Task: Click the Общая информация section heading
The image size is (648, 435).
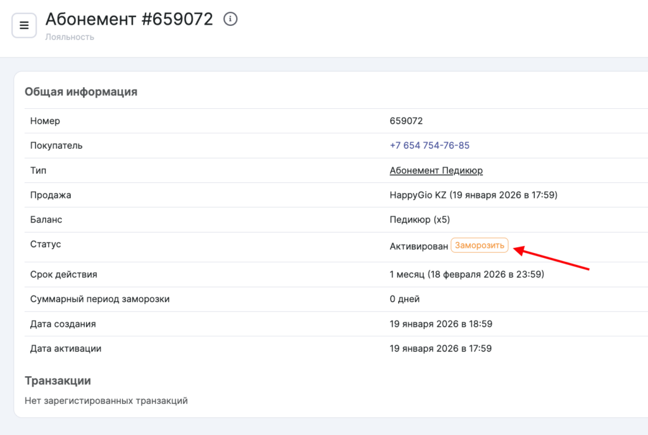Action: [x=81, y=92]
